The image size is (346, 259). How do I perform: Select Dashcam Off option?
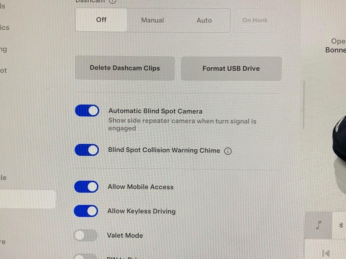[101, 20]
